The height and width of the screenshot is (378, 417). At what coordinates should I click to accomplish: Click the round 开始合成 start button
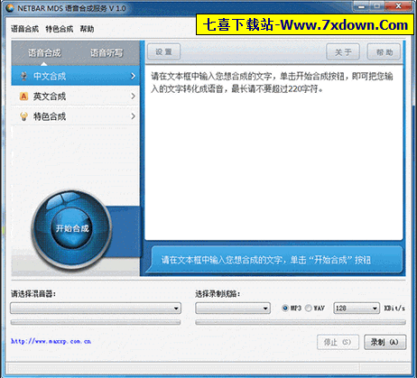click(x=72, y=228)
